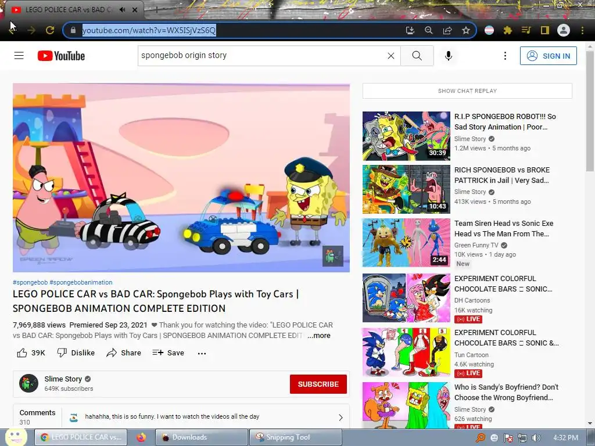This screenshot has width=595, height=446.
Task: Expand comments section with chevron arrow
Action: (340, 417)
